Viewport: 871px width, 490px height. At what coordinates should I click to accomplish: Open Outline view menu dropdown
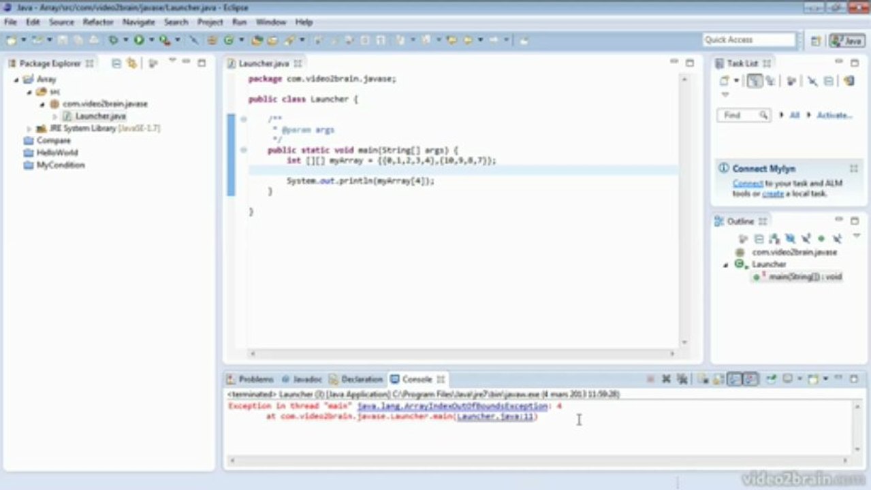point(857,235)
